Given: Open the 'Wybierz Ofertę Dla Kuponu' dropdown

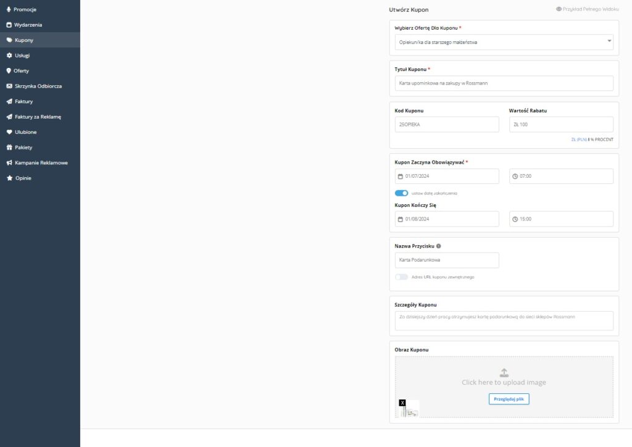Looking at the screenshot, I should click(x=504, y=42).
